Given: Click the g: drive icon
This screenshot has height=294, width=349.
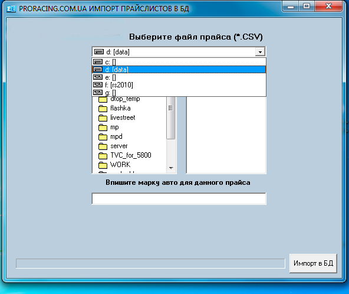Looking at the screenshot, I should coord(98,92).
